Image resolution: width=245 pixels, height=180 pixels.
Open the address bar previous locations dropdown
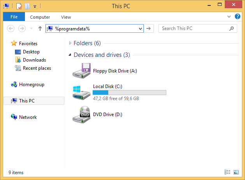pos(140,28)
